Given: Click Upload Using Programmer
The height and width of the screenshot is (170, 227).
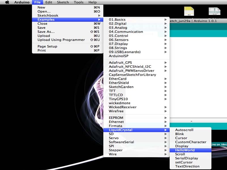Looking at the screenshot, I should [68, 40].
